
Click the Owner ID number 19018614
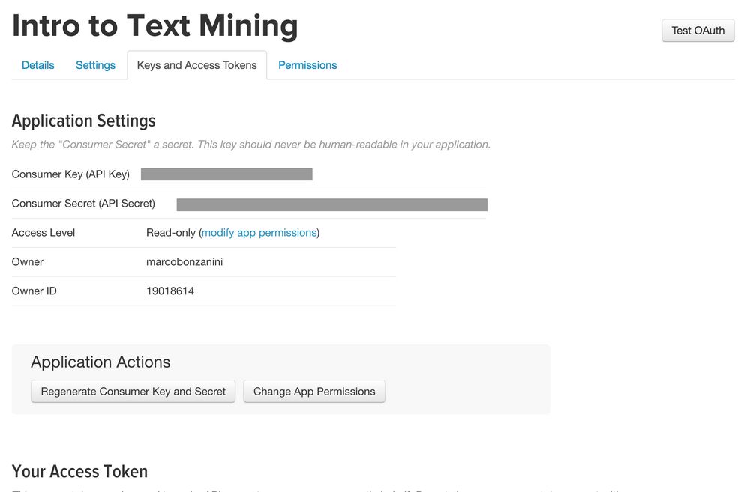[x=170, y=291]
